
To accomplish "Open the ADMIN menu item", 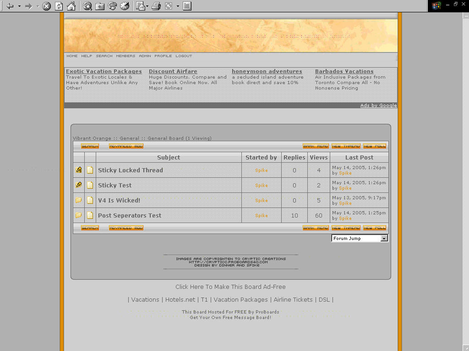I will tap(145, 56).
